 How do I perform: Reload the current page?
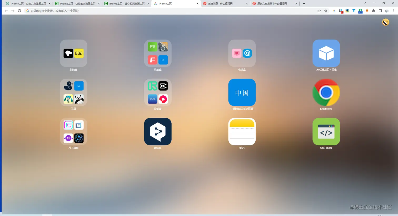[19, 11]
